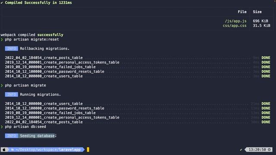Image resolution: width=276 pixels, height=155 pixels.
Task: Click 'Running migrations.' message
Action: pos(40,94)
